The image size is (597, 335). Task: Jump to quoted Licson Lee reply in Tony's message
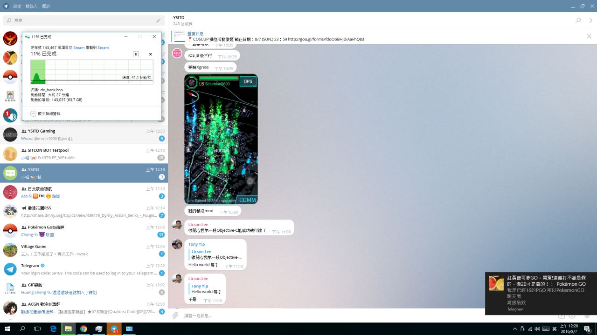point(216,255)
